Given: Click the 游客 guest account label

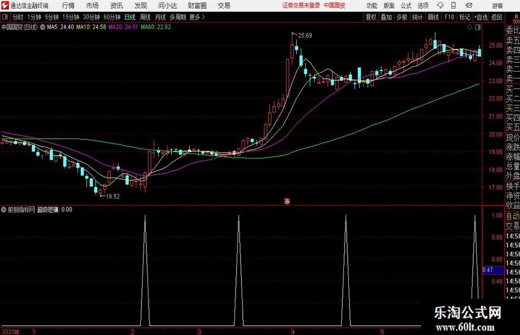Looking at the screenshot, I should click(497, 6).
